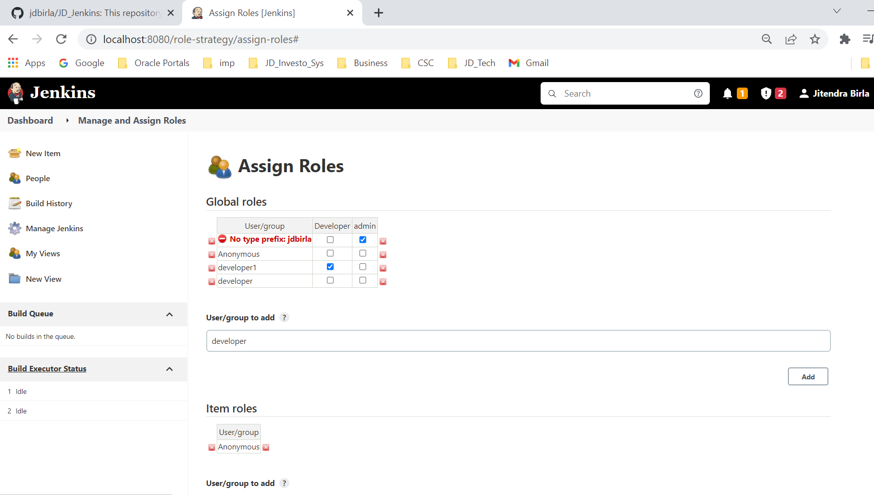874x495 pixels.
Task: Remove Anonymous item role with left red X
Action: click(x=212, y=447)
